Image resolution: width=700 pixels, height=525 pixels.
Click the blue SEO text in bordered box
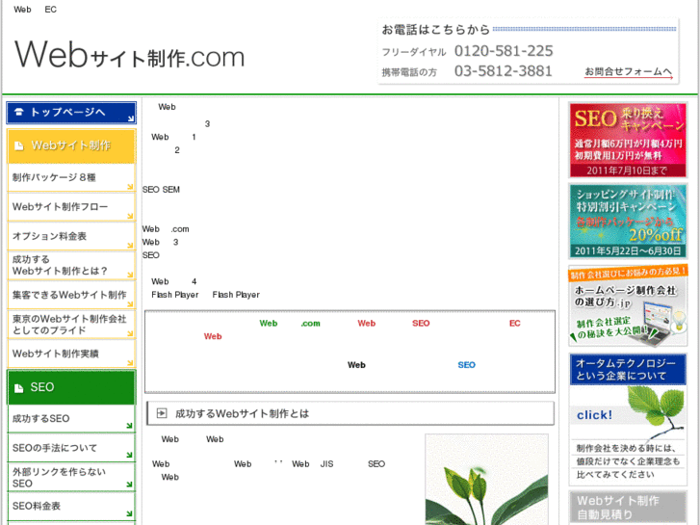[x=467, y=365]
